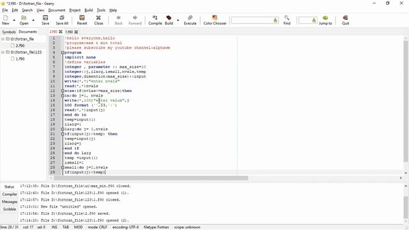Toggle fold marker at line 13 in:do

click(x=63, y=95)
